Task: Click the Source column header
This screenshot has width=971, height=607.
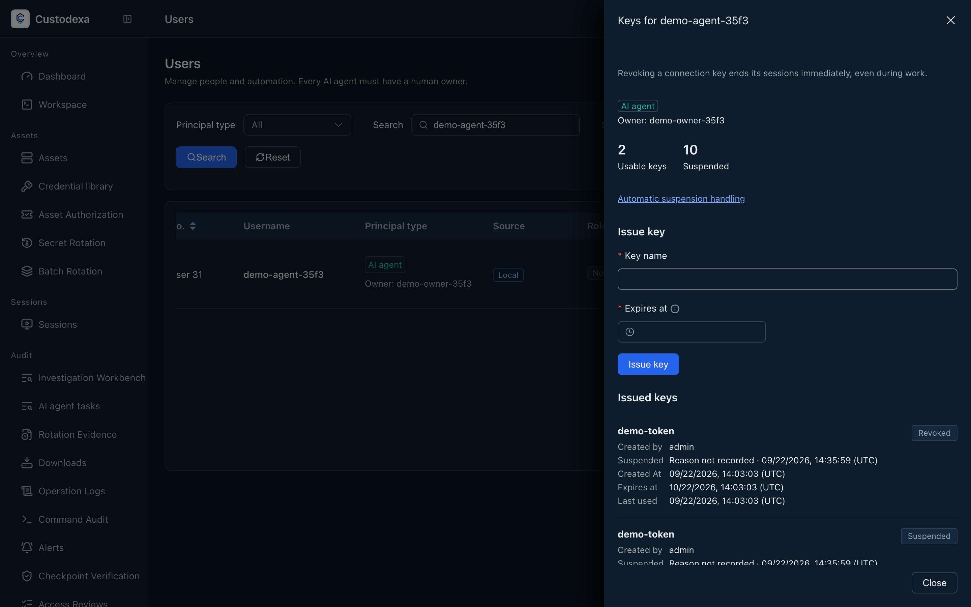Action: pos(508,226)
